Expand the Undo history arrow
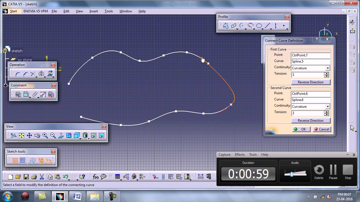The height and width of the screenshot is (202, 360). 69,180
